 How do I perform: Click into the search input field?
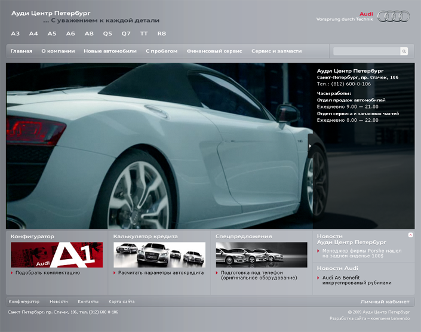[x=367, y=51]
